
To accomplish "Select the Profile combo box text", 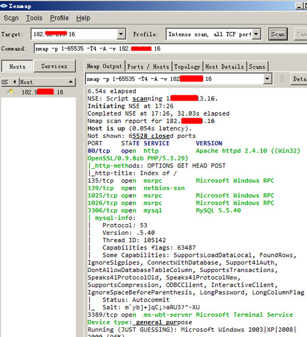I will (x=209, y=34).
